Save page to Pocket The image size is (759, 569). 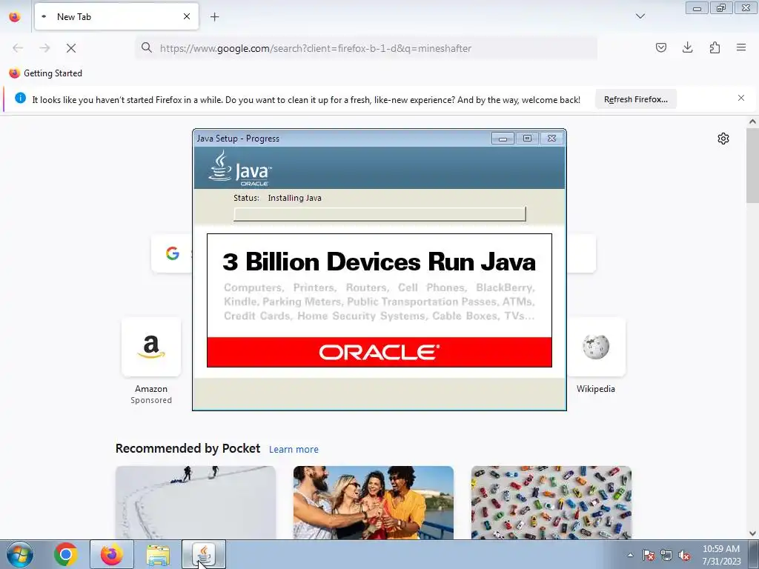[660, 47]
